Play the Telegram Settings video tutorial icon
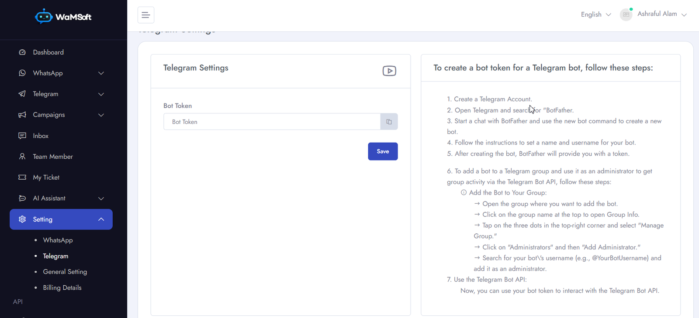Screen dimensions: 699x318 tap(389, 71)
